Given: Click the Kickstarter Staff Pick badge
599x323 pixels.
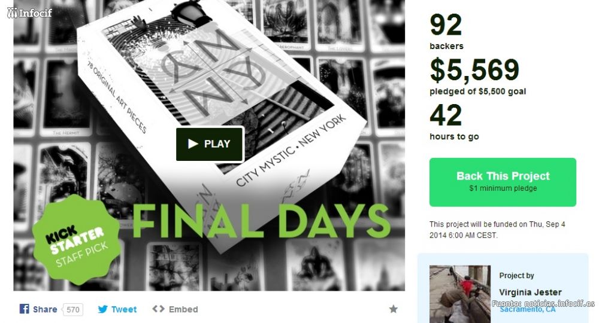Looking at the screenshot, I should coord(77,240).
